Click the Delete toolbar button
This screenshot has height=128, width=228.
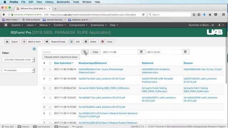point(90,42)
